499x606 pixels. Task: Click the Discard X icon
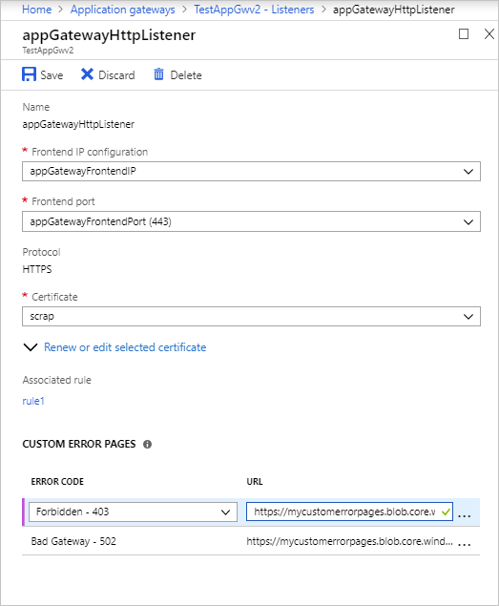tap(87, 74)
